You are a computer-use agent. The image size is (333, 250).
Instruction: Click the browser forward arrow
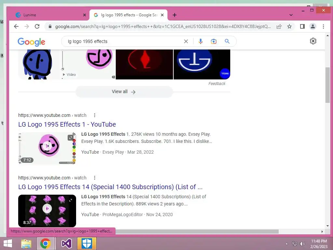pyautogui.click(x=27, y=26)
